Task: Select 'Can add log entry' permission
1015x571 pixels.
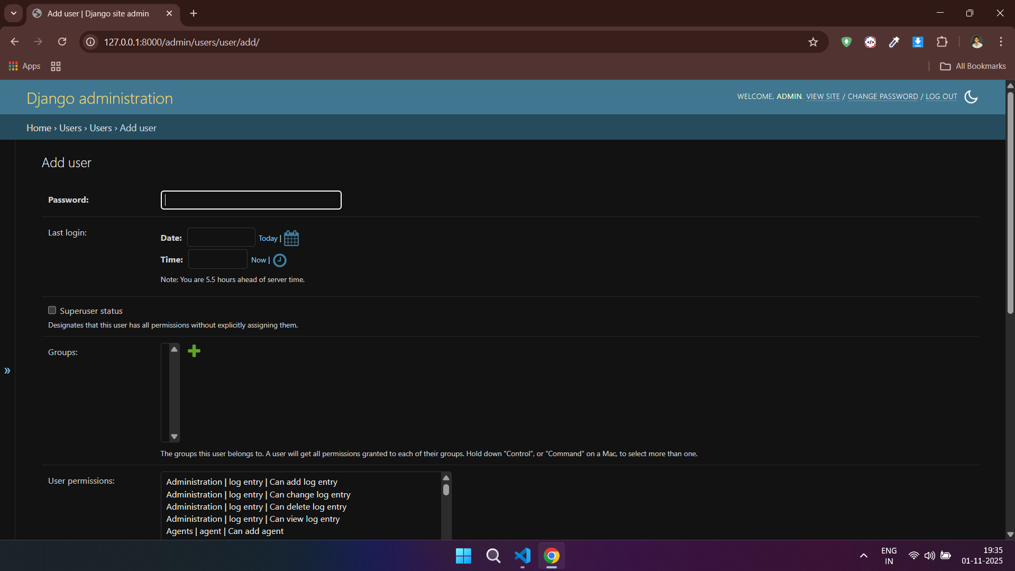Action: pyautogui.click(x=252, y=482)
